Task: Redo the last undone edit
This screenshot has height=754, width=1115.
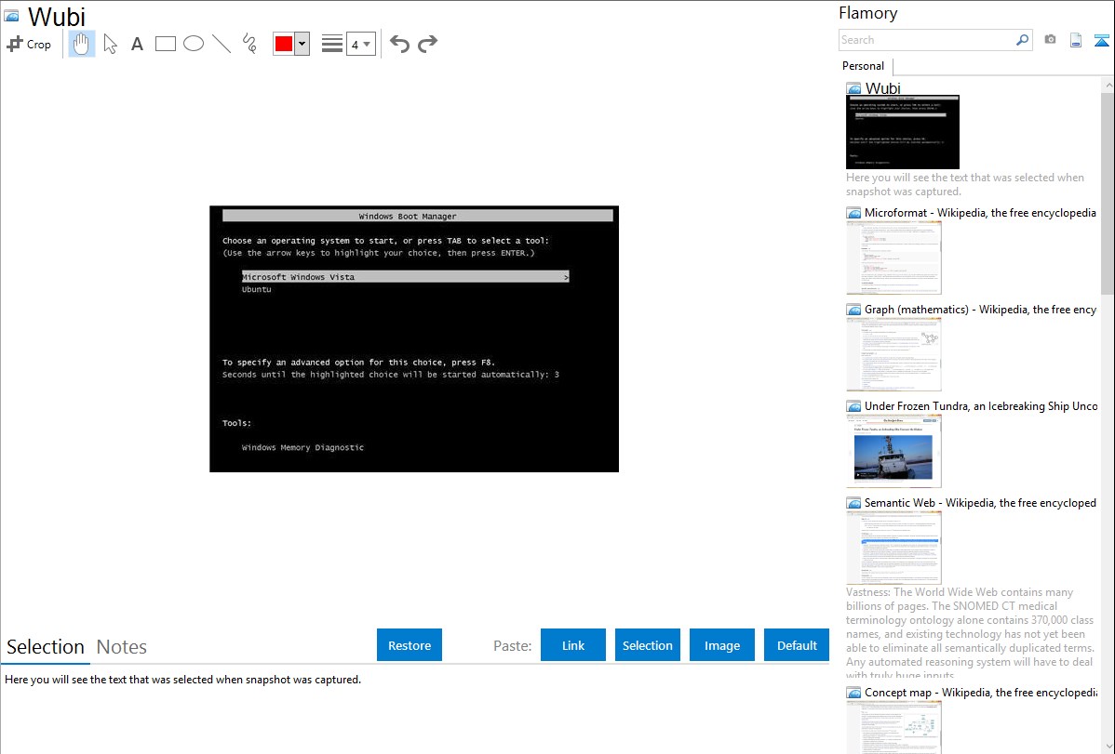Action: coord(428,44)
